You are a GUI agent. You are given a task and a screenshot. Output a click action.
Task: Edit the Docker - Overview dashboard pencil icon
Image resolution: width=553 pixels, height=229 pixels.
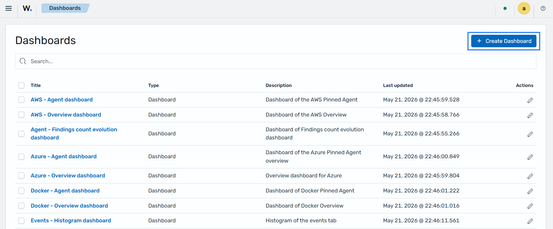(x=530, y=206)
